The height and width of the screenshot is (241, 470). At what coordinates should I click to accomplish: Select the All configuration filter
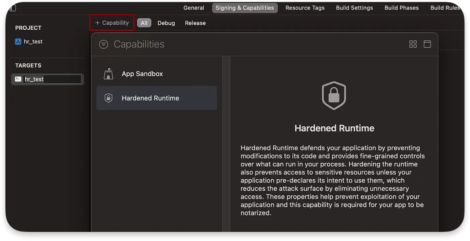point(144,23)
